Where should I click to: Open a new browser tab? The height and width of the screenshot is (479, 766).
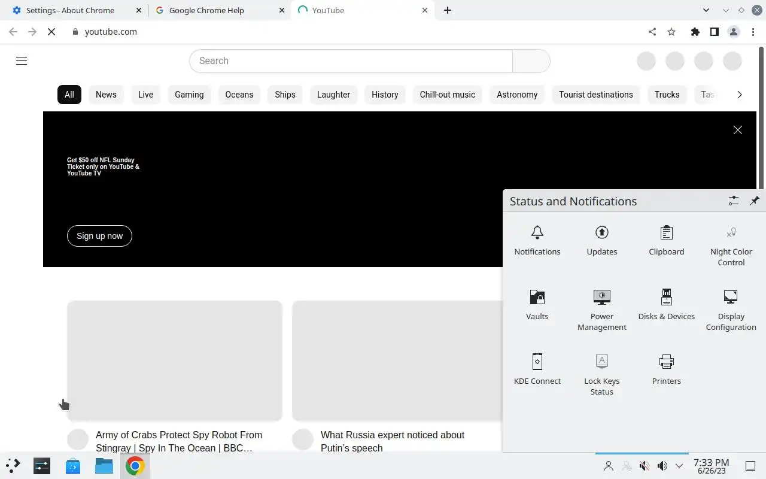(x=448, y=10)
